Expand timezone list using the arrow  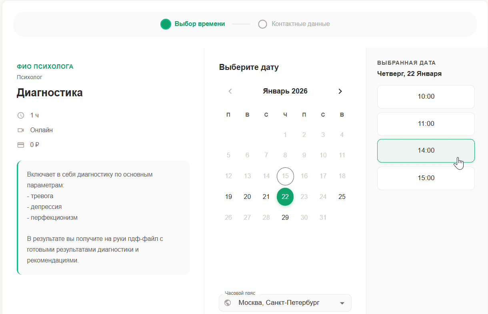click(342, 303)
